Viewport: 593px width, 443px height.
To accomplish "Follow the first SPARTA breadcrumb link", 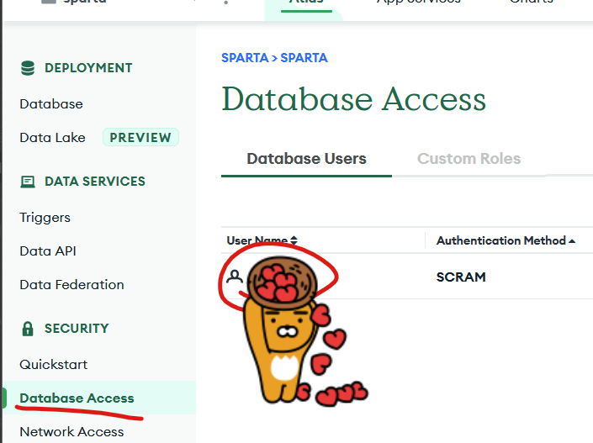I will (x=245, y=58).
